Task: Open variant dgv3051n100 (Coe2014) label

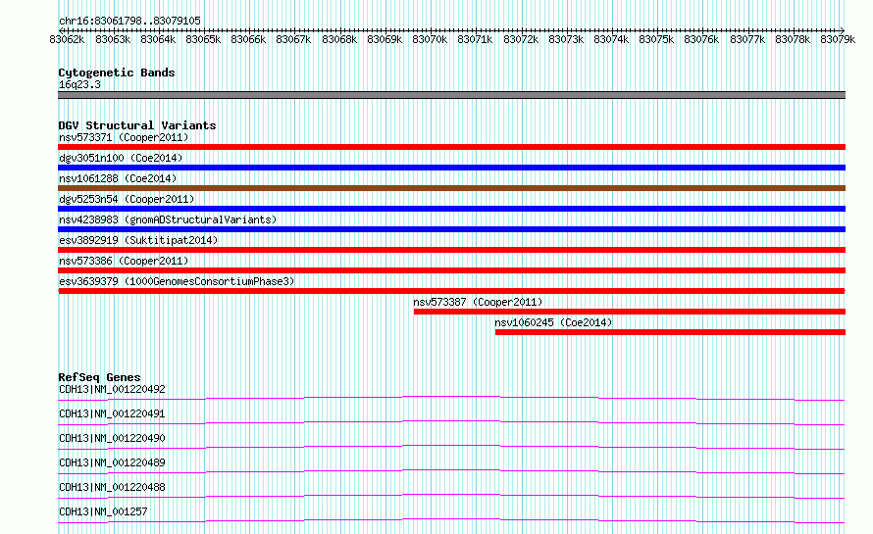Action: pyautogui.click(x=121, y=158)
